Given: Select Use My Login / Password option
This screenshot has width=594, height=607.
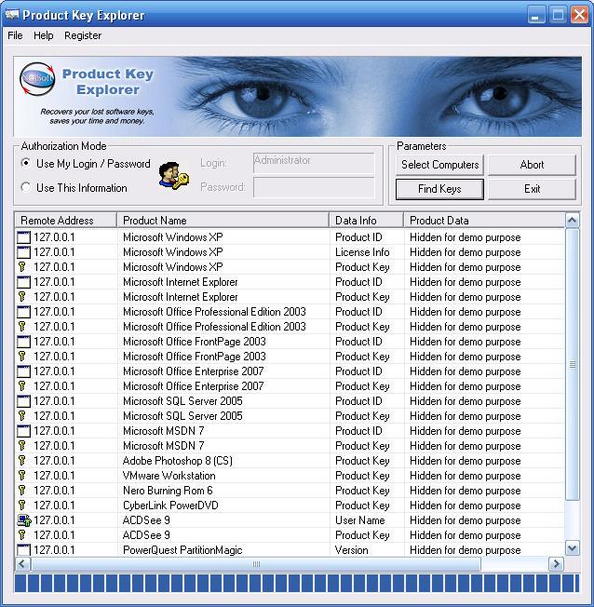Looking at the screenshot, I should click(26, 164).
